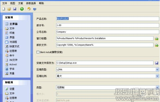Open the 对话框 section

click(11, 42)
